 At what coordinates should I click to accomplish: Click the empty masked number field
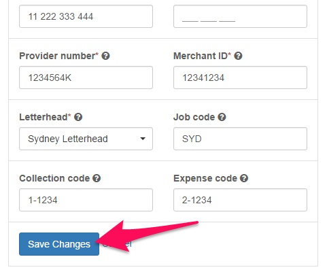(240, 16)
